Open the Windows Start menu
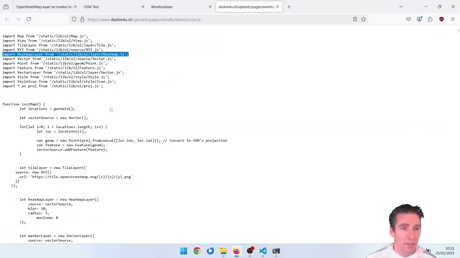 (184, 251)
